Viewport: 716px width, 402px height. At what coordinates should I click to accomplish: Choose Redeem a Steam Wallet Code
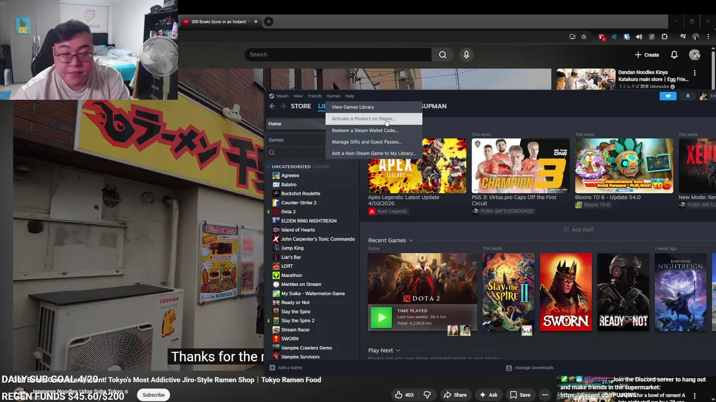coord(374,130)
